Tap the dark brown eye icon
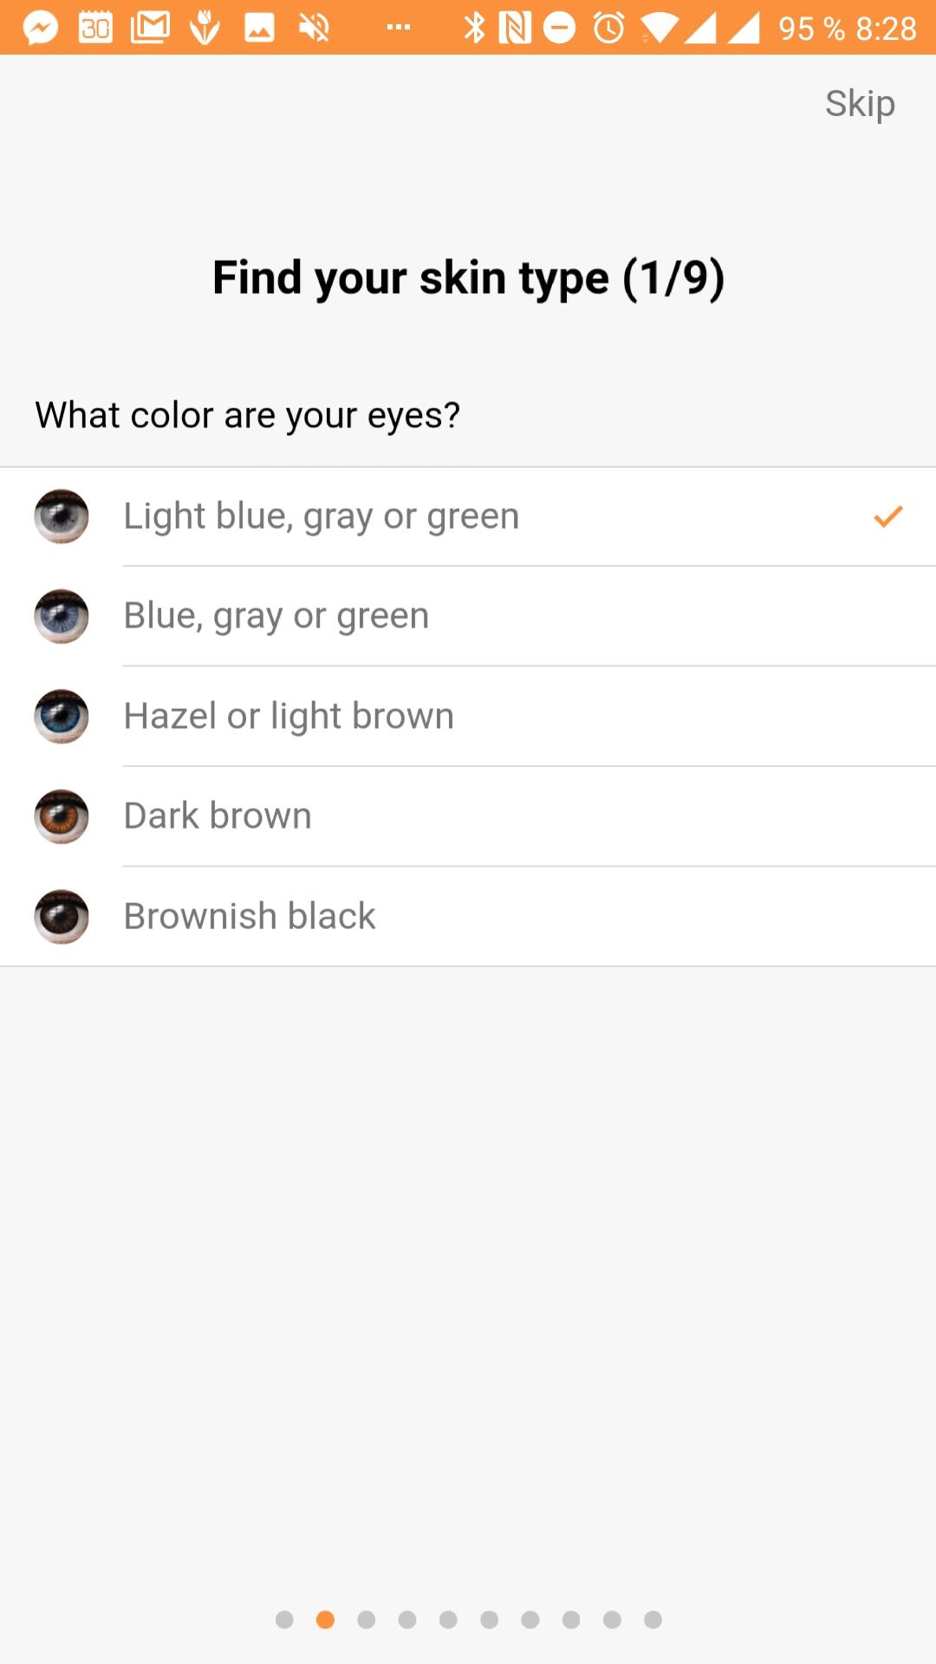Screen dimensions: 936x1664 tap(62, 816)
